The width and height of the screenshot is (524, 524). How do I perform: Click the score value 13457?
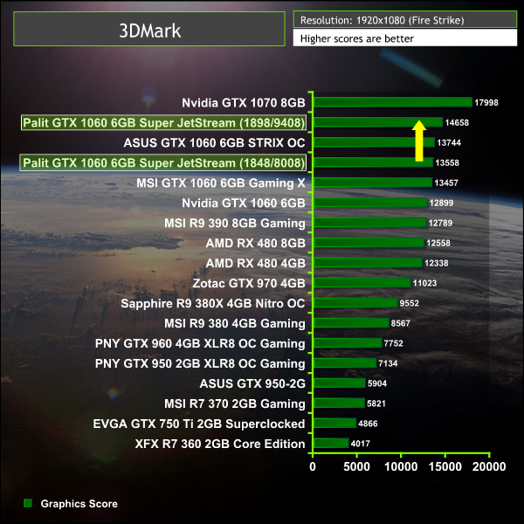[x=446, y=183]
